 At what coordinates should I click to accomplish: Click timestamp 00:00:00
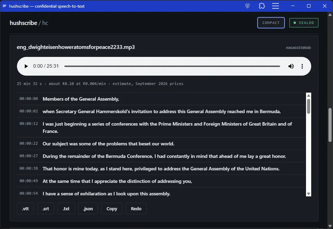[x=29, y=99]
